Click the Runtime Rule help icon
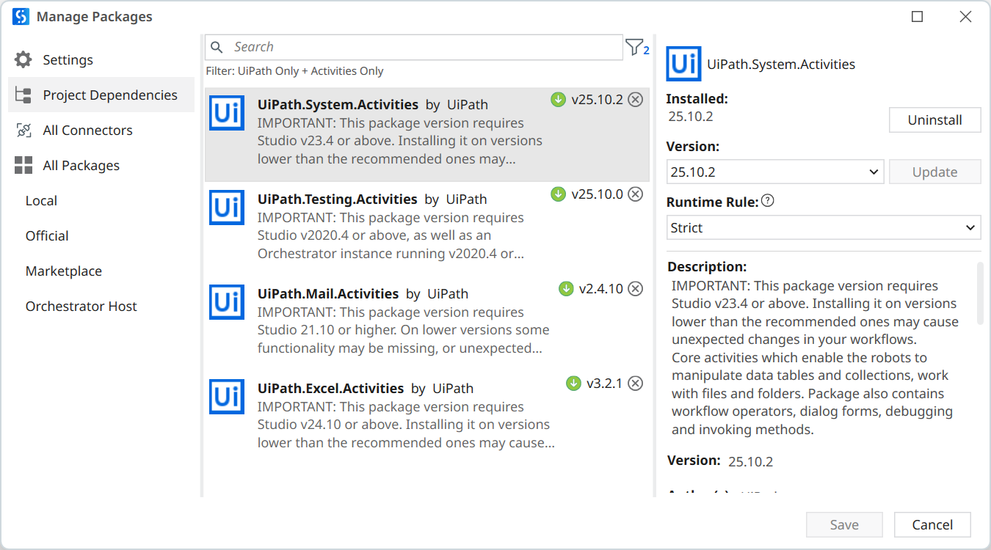 pyautogui.click(x=768, y=201)
